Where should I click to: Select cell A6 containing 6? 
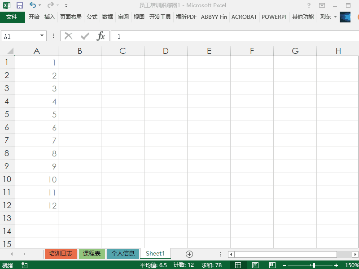[37, 128]
